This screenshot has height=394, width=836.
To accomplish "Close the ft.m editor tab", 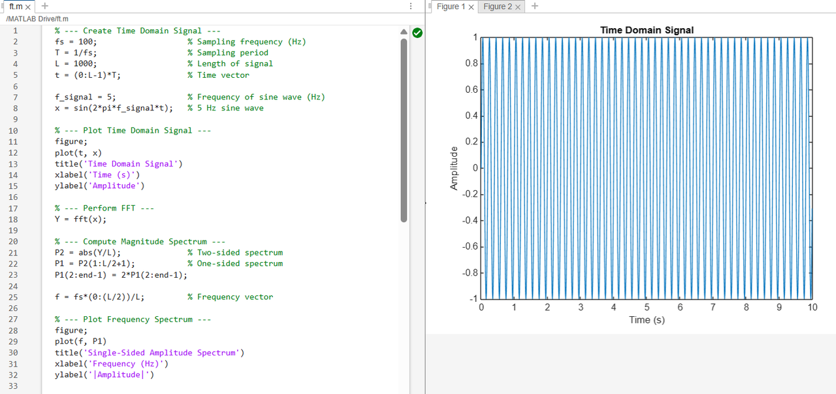I will 29,7.
